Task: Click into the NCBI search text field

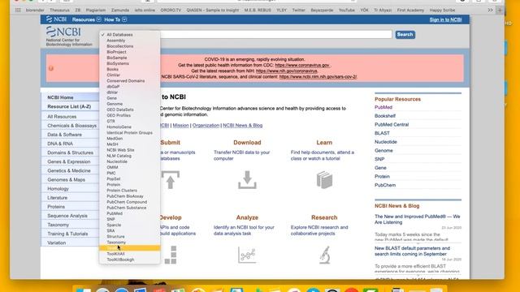Action: (276, 34)
